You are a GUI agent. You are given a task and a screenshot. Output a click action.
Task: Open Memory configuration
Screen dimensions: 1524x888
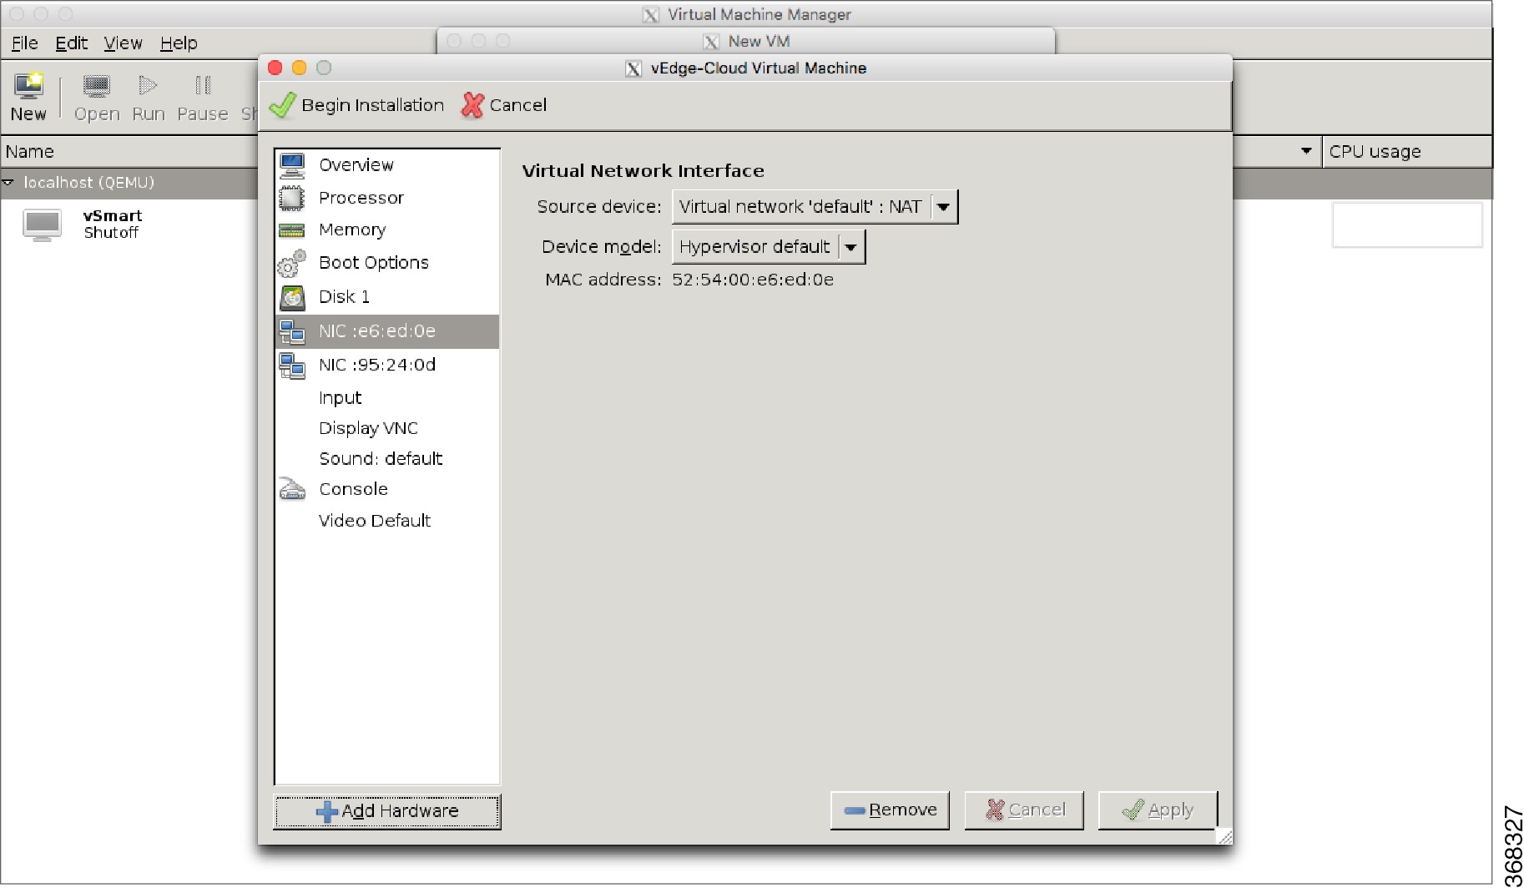pyautogui.click(x=351, y=230)
